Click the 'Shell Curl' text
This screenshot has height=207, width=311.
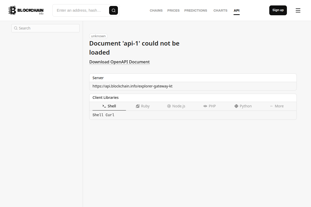coord(103,115)
